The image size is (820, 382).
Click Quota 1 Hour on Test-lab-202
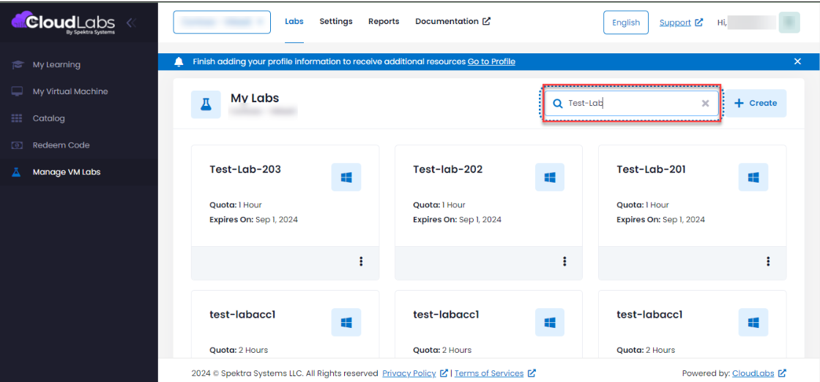(439, 205)
